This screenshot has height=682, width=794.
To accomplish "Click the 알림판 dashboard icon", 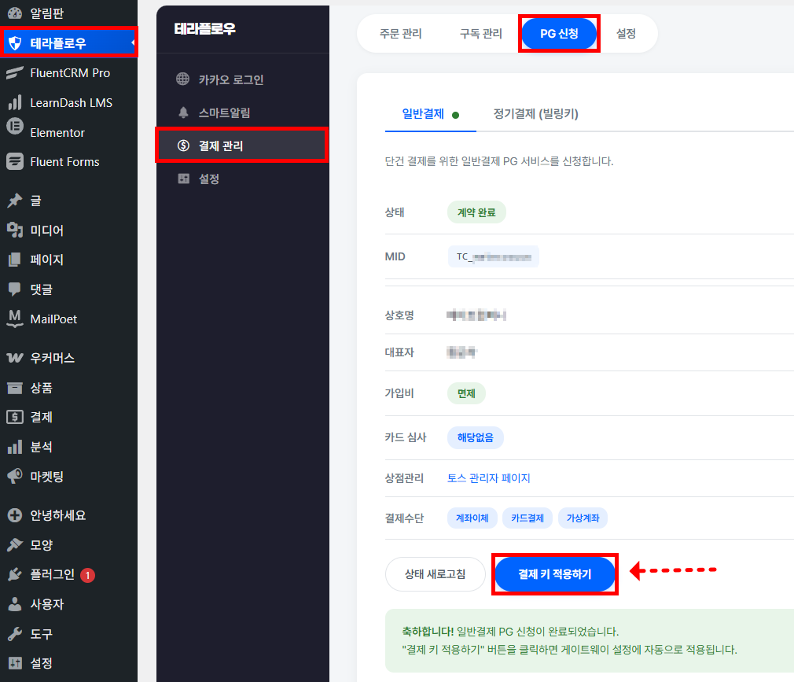I will tap(14, 13).
